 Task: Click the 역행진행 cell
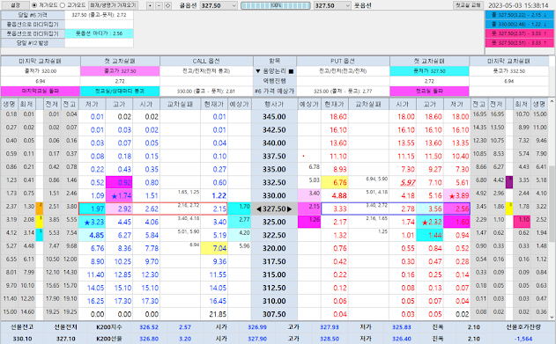click(274, 81)
